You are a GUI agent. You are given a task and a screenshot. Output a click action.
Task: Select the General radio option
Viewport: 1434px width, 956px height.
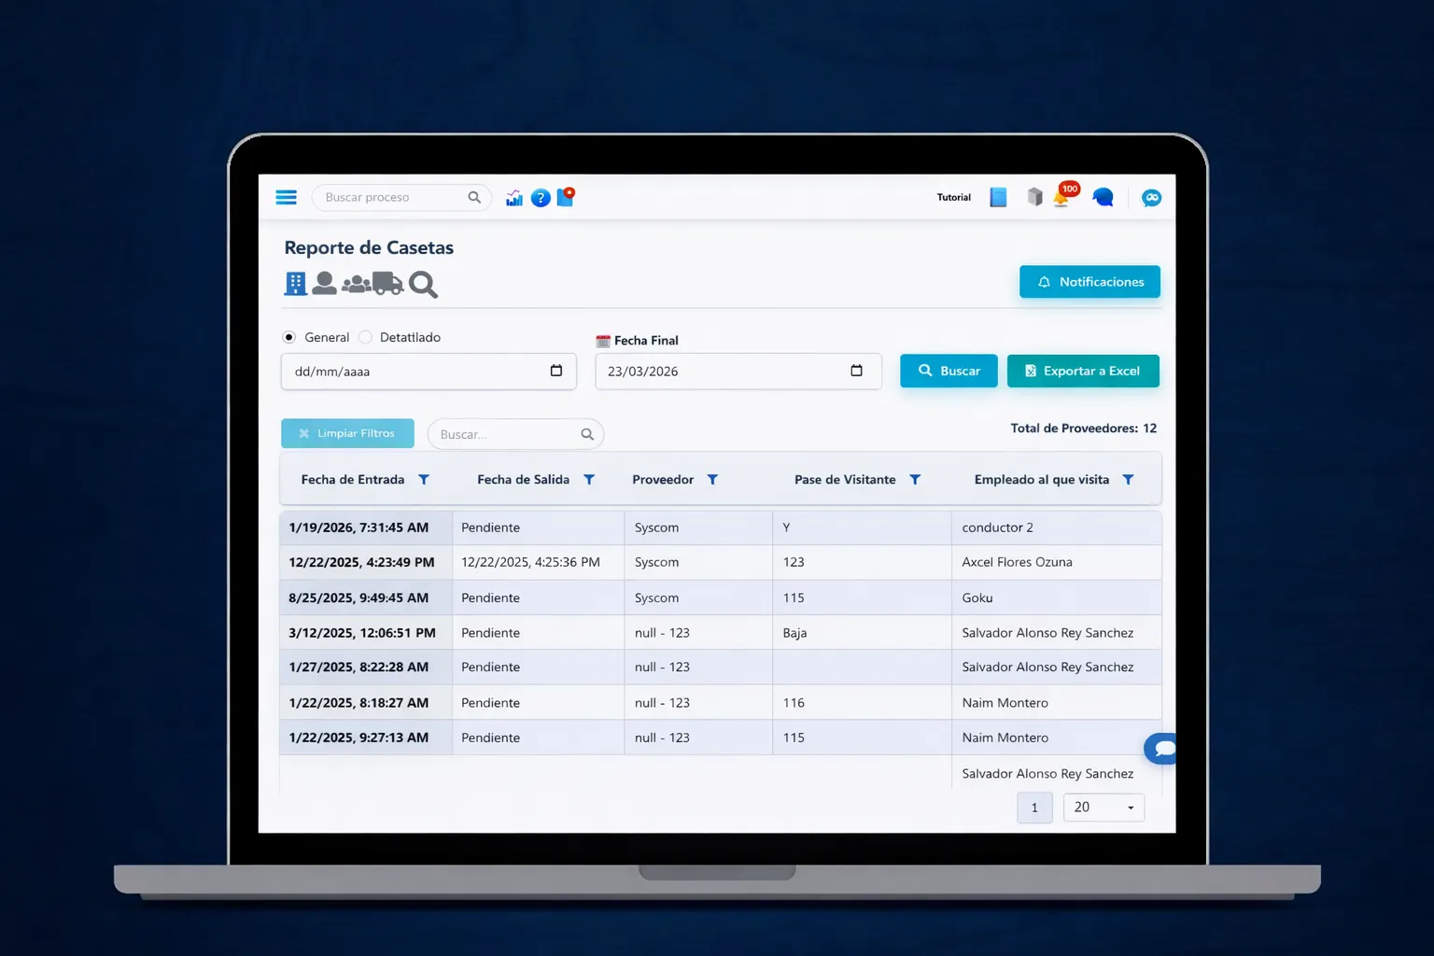click(289, 337)
